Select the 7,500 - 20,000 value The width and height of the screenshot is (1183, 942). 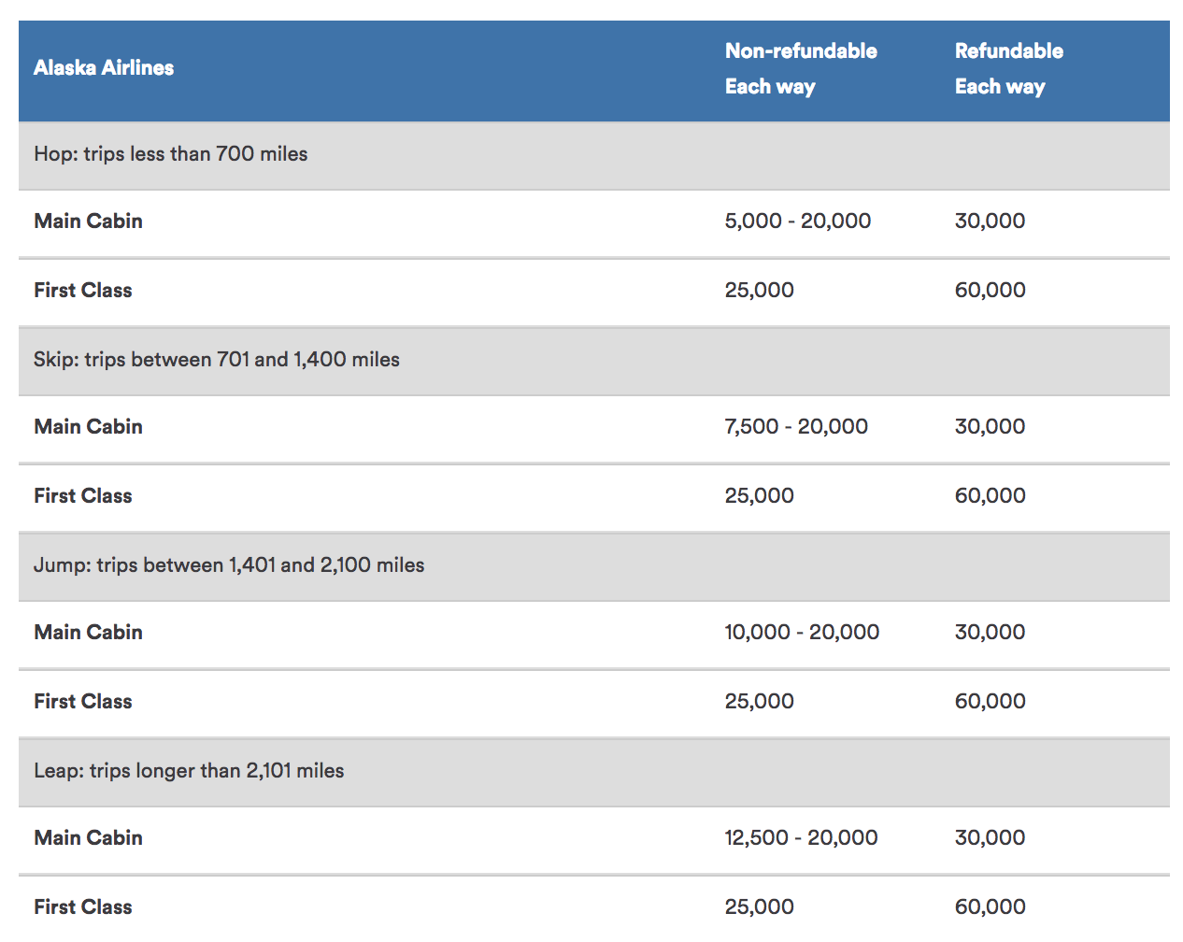click(x=796, y=427)
